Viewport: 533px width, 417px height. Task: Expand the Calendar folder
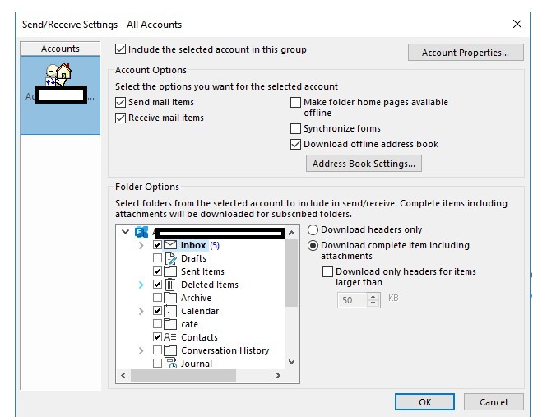coord(141,311)
